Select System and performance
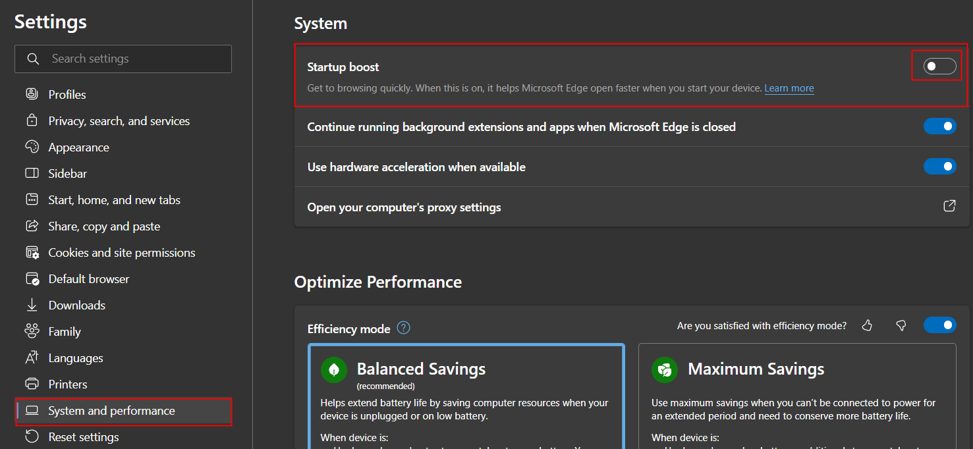This screenshot has height=449, width=973. 123,411
